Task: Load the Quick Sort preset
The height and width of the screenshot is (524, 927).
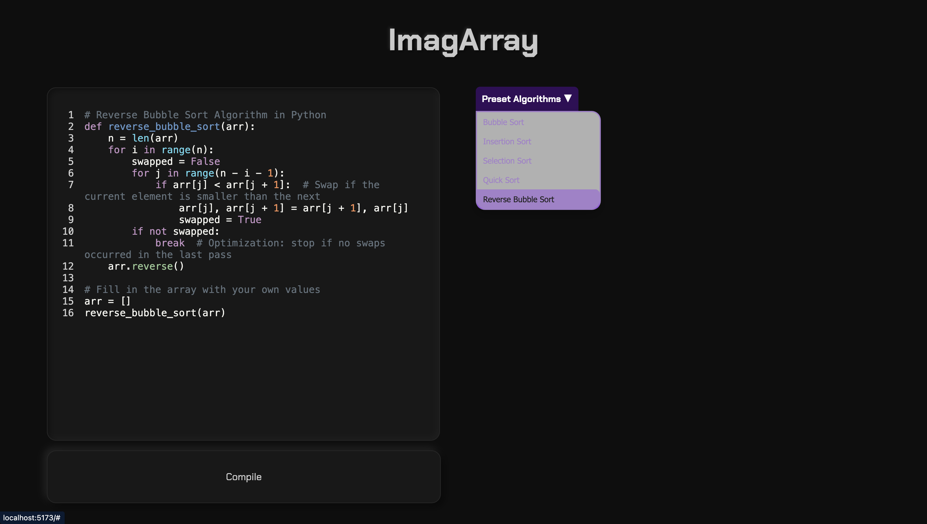Action: pos(501,180)
